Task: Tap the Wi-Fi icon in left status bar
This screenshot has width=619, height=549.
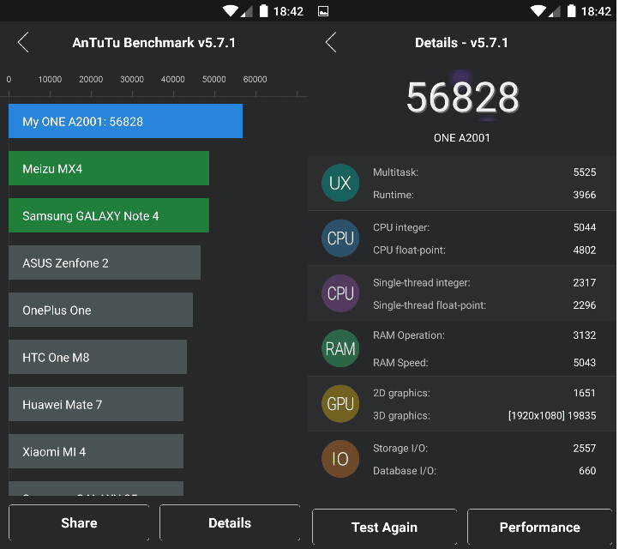Action: [230, 10]
